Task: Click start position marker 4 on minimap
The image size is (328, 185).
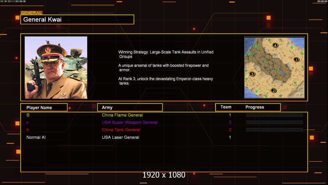Action: tap(275, 45)
